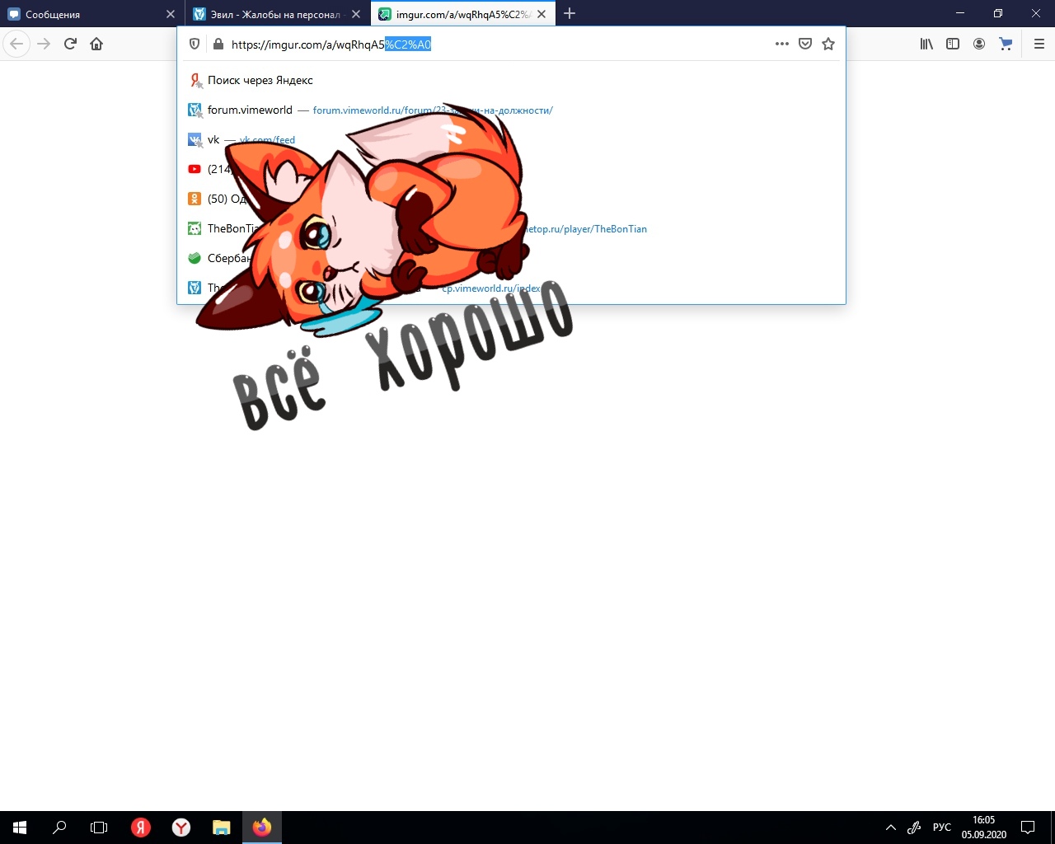Open forum.vimeworld.ru forum link
Screen dimensions: 1055x844
(x=433, y=110)
